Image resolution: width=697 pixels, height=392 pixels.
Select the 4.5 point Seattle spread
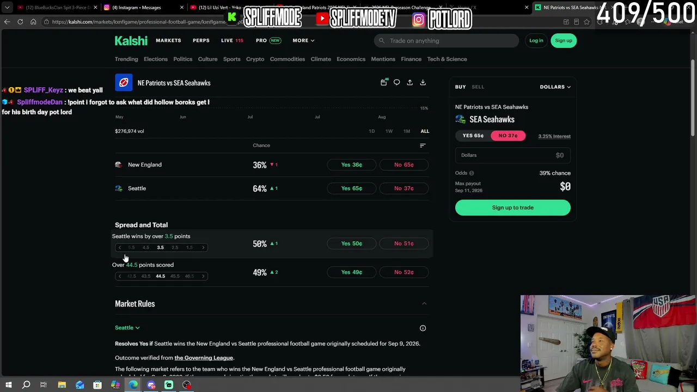pyautogui.click(x=145, y=248)
